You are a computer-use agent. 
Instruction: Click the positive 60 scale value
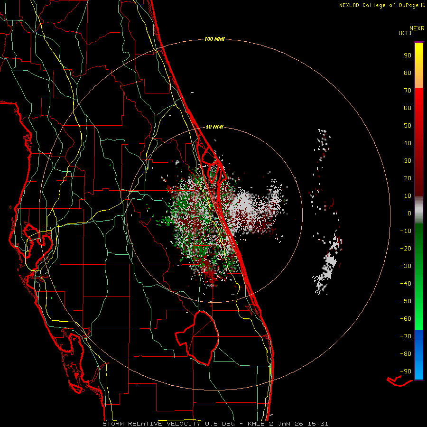[x=408, y=108]
